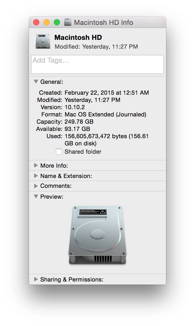Viewport: 195px width, 326px height.
Task: Expand the Comments section
Action: [36, 186]
